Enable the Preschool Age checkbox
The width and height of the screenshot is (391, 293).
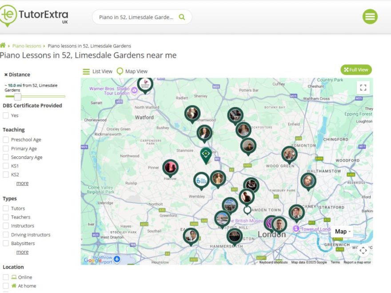(6, 140)
